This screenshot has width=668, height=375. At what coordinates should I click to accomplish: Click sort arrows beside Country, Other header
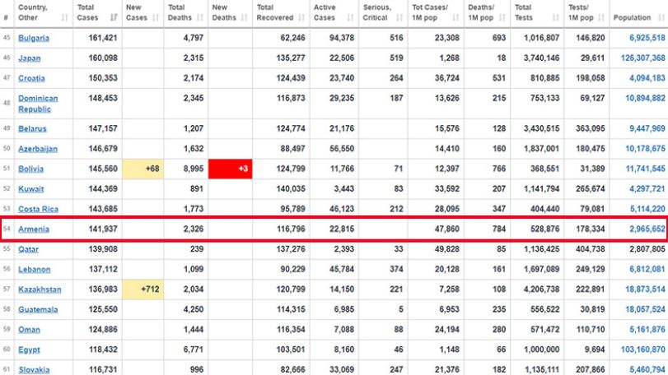pyautogui.click(x=65, y=17)
